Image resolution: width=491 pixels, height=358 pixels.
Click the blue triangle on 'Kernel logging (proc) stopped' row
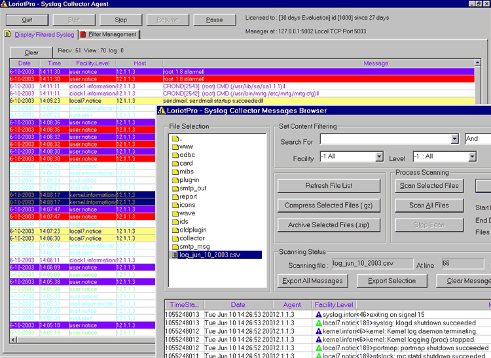coord(318,340)
